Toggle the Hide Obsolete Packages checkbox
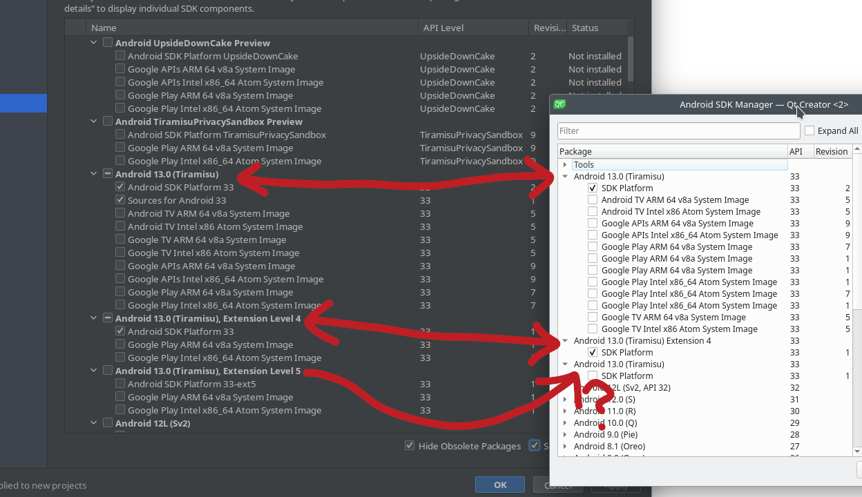 click(410, 446)
